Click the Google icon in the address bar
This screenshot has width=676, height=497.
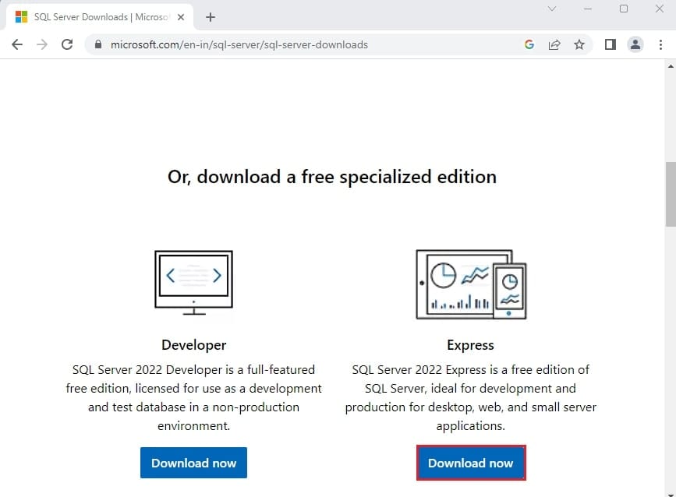click(x=529, y=44)
